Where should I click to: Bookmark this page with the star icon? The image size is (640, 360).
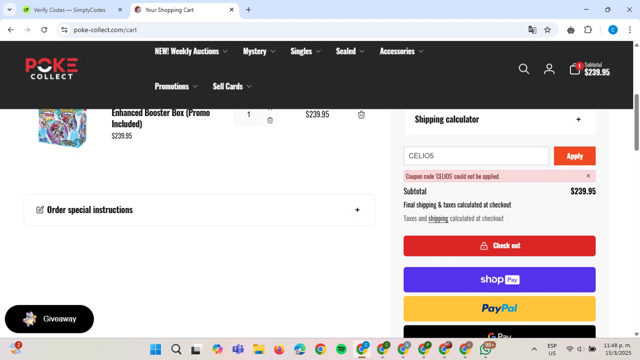pyautogui.click(x=548, y=30)
